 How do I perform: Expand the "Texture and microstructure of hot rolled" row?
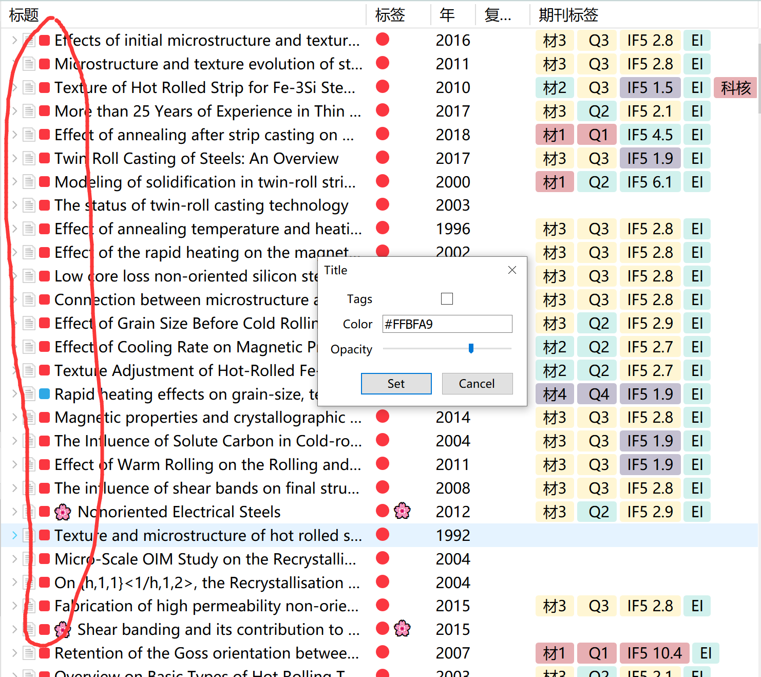tap(14, 535)
